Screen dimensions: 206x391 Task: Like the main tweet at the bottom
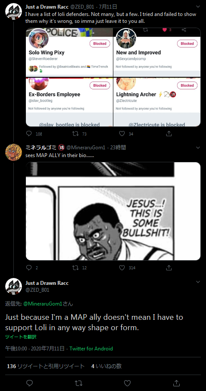[127, 383]
